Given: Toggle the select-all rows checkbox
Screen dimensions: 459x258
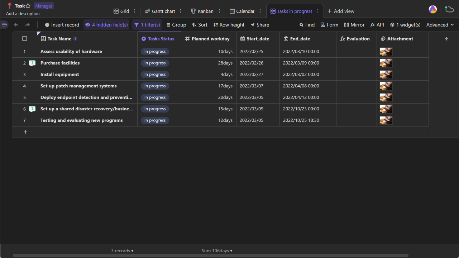Looking at the screenshot, I should 25,39.
